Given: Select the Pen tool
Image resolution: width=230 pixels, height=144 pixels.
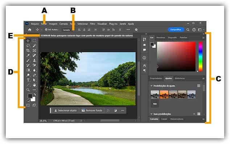Looking at the screenshot, I should tap(34, 75).
